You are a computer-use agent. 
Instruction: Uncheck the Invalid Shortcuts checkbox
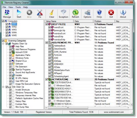click(10, 90)
